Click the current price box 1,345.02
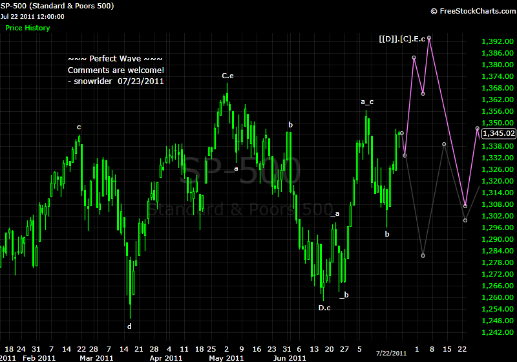 point(498,133)
